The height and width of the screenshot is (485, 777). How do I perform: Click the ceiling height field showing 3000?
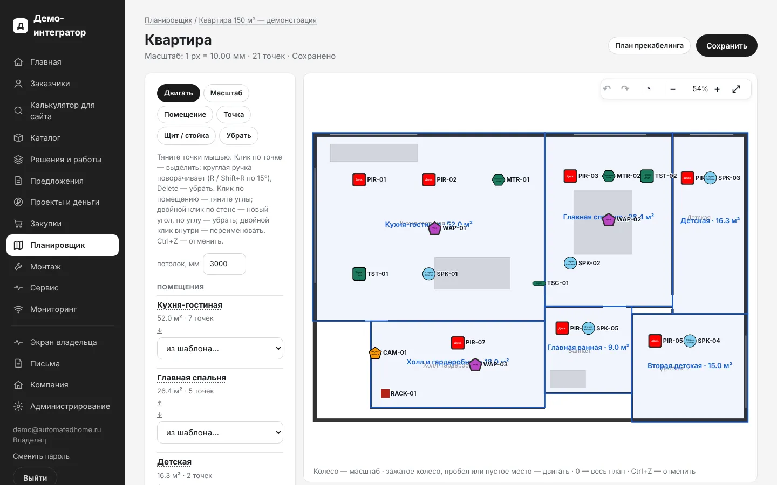[224, 264]
